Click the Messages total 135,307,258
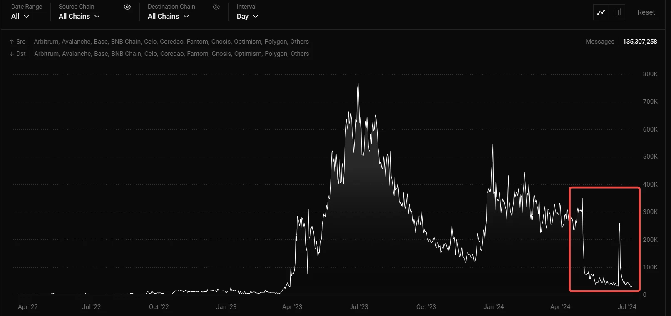The width and height of the screenshot is (671, 316). [640, 42]
